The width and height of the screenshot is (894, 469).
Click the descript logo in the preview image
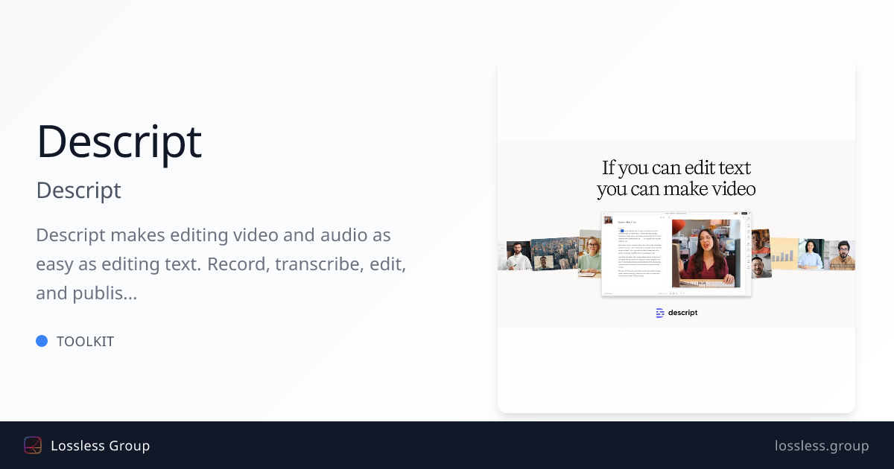(x=676, y=313)
